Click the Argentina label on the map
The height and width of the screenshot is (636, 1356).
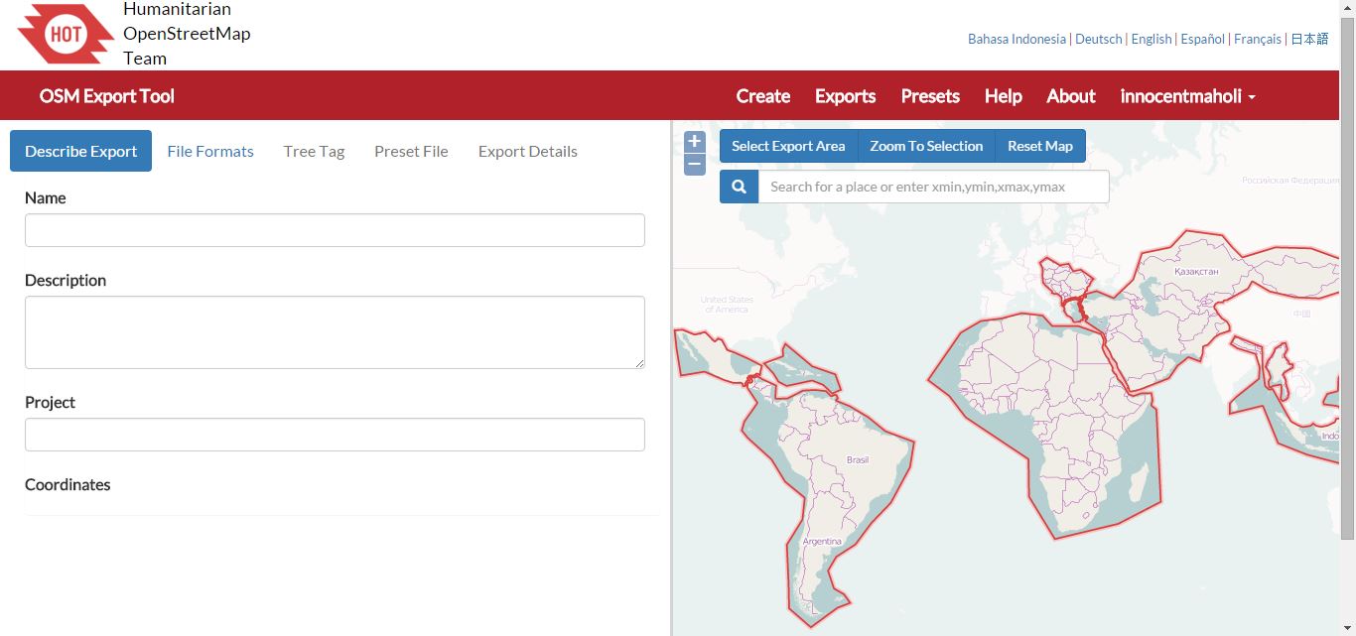pyautogui.click(x=822, y=541)
